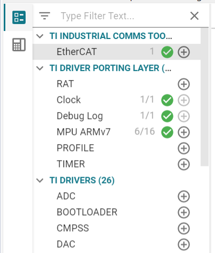The width and height of the screenshot is (215, 253).
Task: Click the filter options icon
Action: tap(45, 16)
